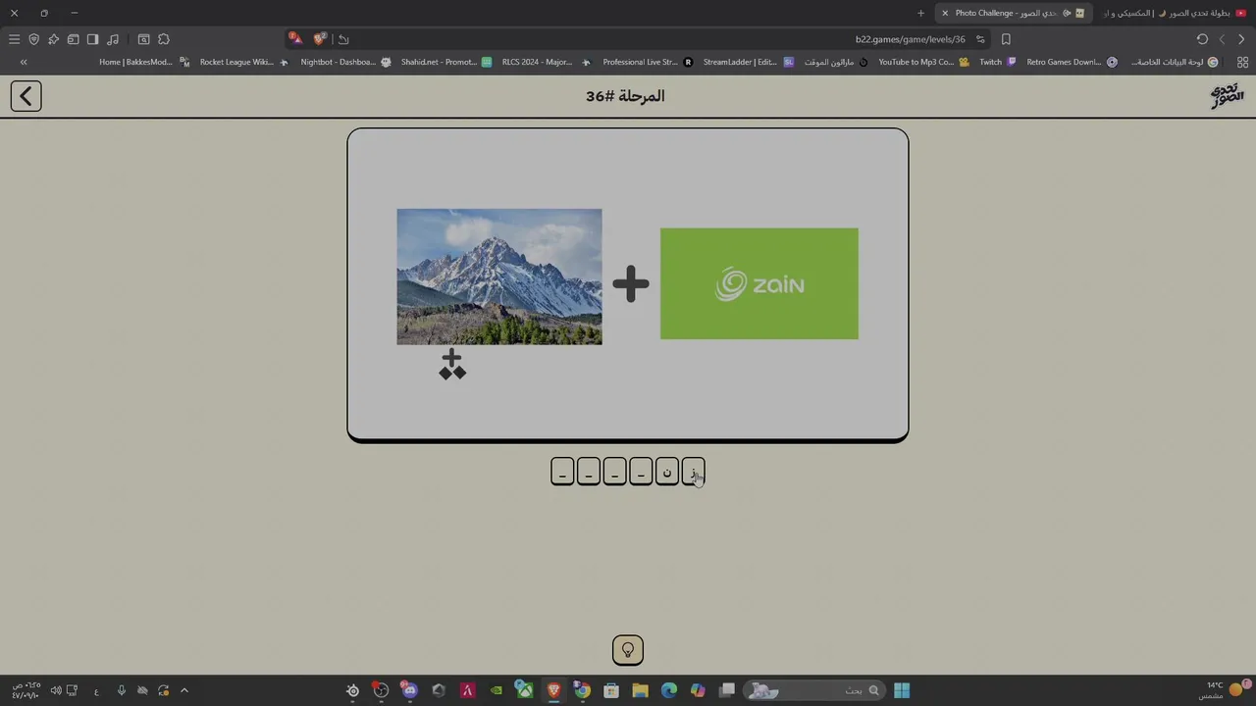This screenshot has height=706, width=1256.
Task: Click the leftmost empty letter box
Action: (562, 473)
